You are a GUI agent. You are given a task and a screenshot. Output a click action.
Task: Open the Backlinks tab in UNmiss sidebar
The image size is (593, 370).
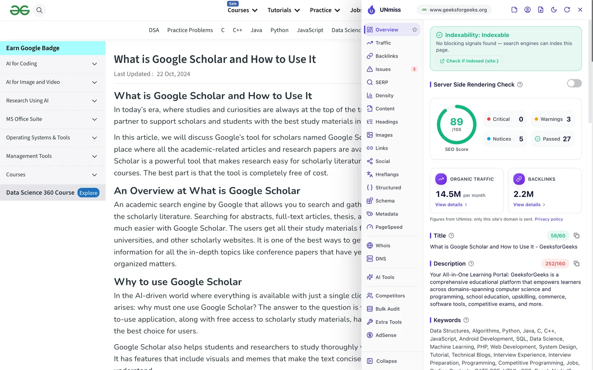[392, 56]
